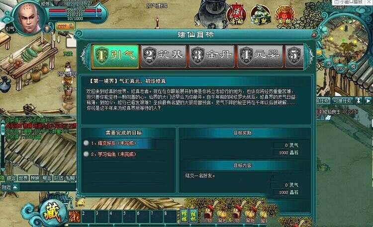
Task: Select goal 1 结交好友 radio bullet
Action: pyautogui.click(x=86, y=143)
